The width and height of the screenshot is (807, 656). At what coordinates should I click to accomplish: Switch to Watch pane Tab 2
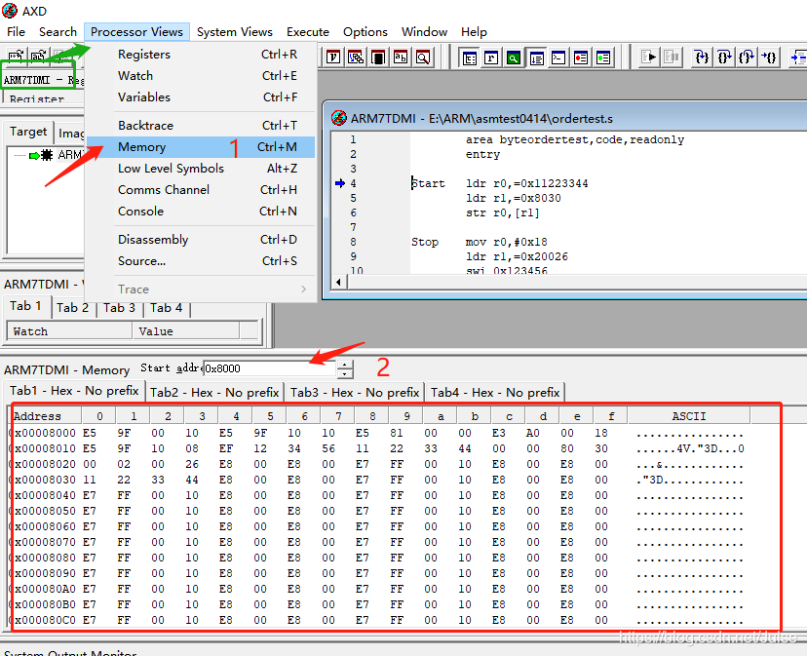pos(72,308)
